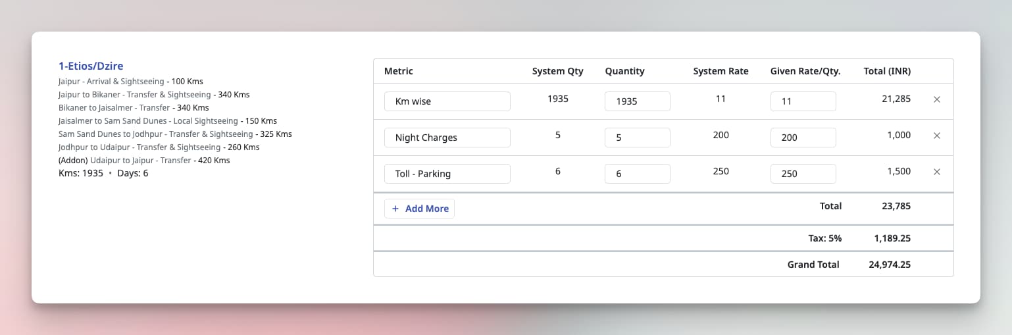Select the Km wise metric field
The height and width of the screenshot is (335, 1012).
[447, 101]
